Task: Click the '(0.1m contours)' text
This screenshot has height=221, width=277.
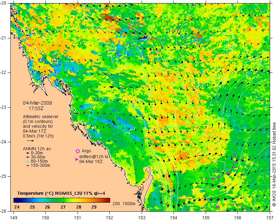Action: [x=38, y=122]
